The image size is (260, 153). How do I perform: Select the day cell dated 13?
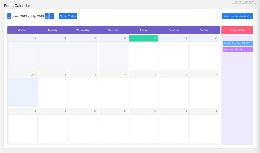pos(174,126)
